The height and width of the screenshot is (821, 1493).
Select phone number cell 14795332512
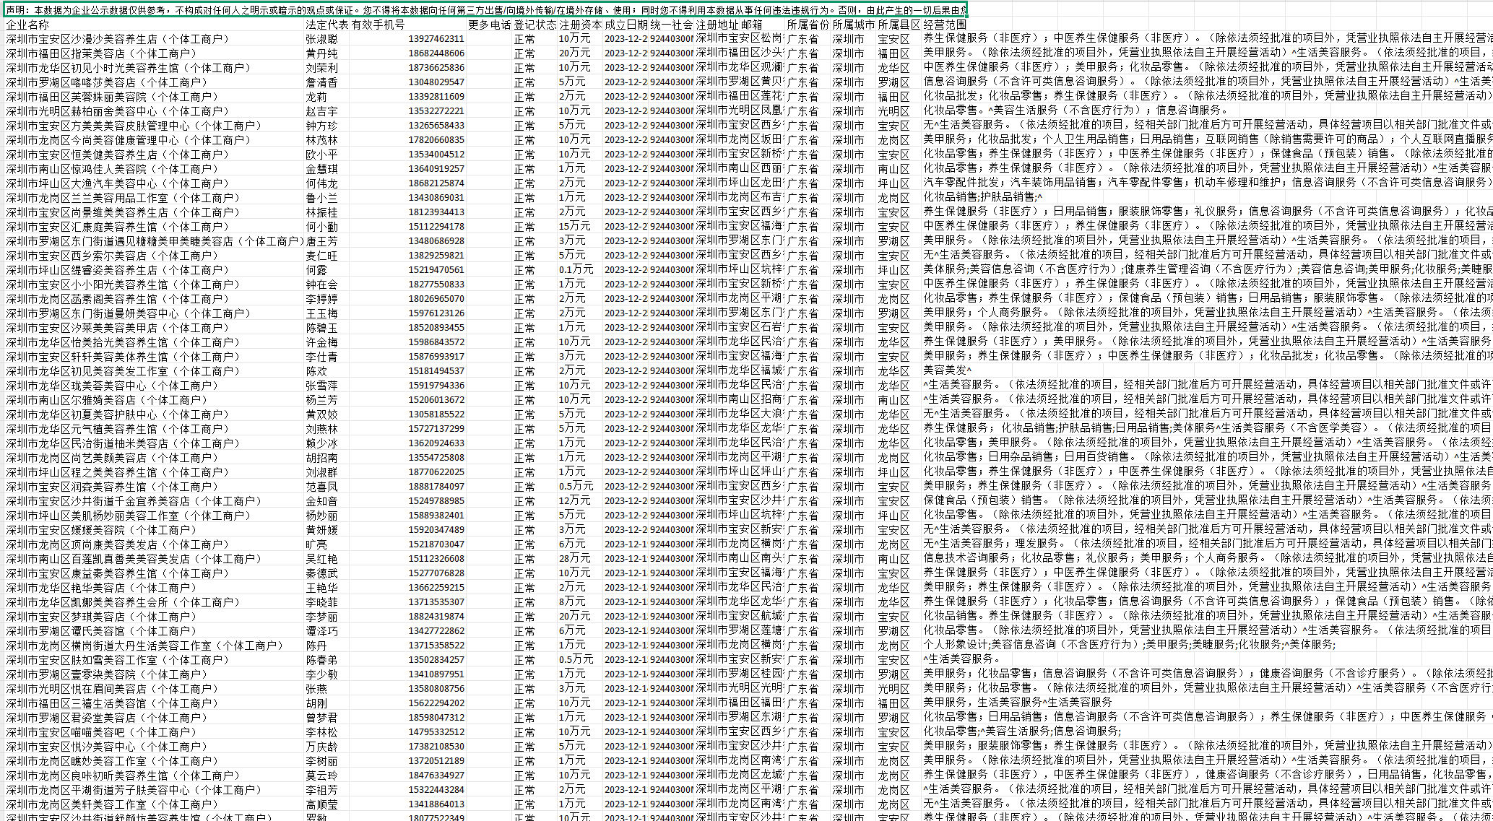tap(436, 731)
